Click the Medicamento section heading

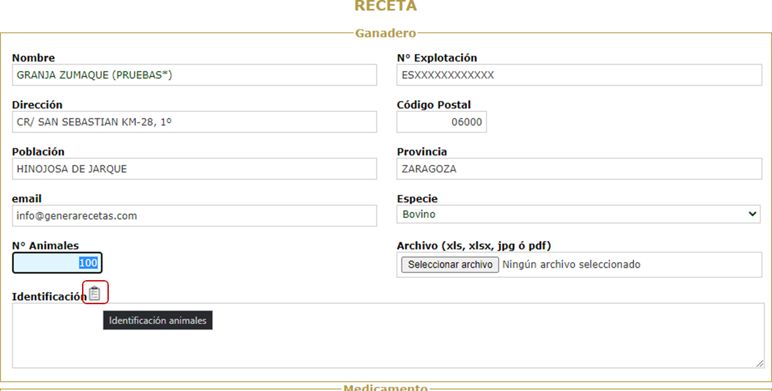tap(385, 387)
